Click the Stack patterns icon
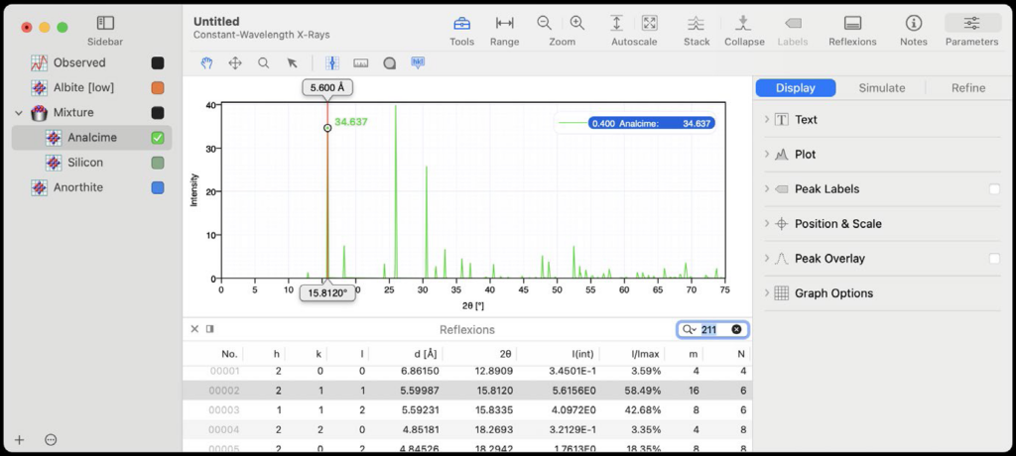The width and height of the screenshot is (1016, 456). tap(697, 24)
